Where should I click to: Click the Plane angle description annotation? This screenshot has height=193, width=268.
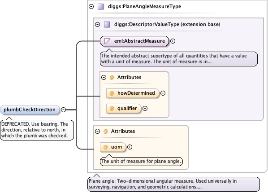coord(173,184)
